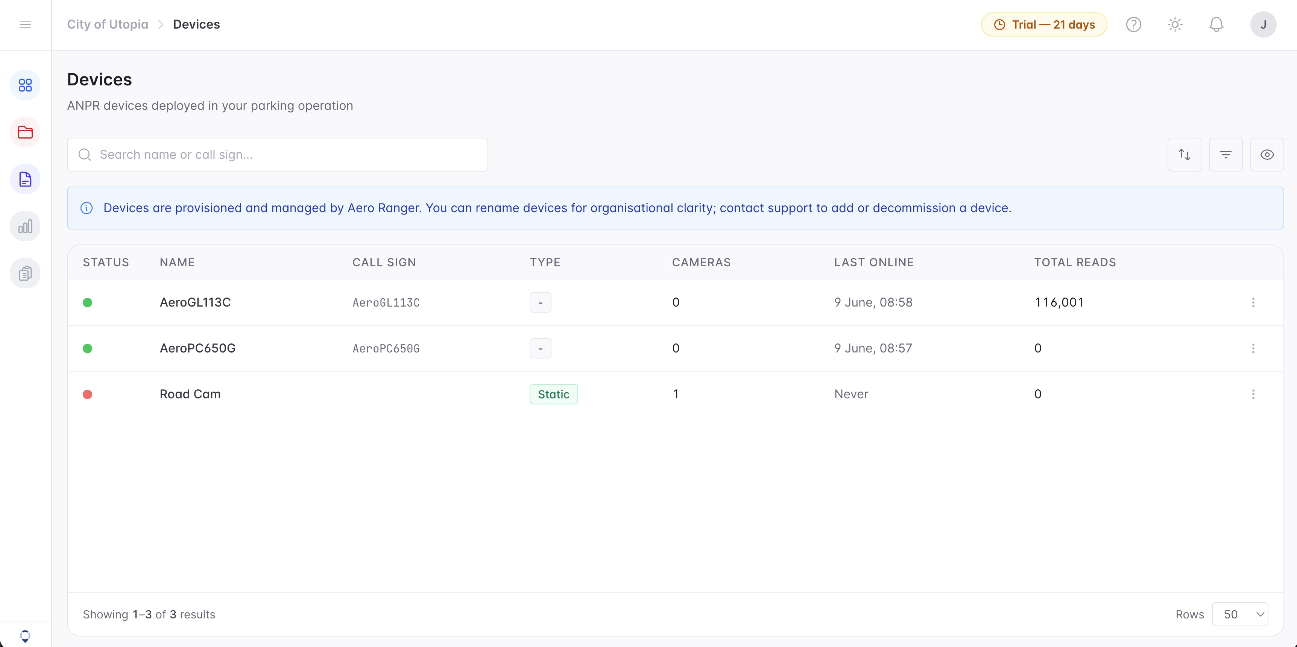Image resolution: width=1297 pixels, height=647 pixels.
Task: Click the Trial — 21 days badge
Action: (x=1044, y=25)
